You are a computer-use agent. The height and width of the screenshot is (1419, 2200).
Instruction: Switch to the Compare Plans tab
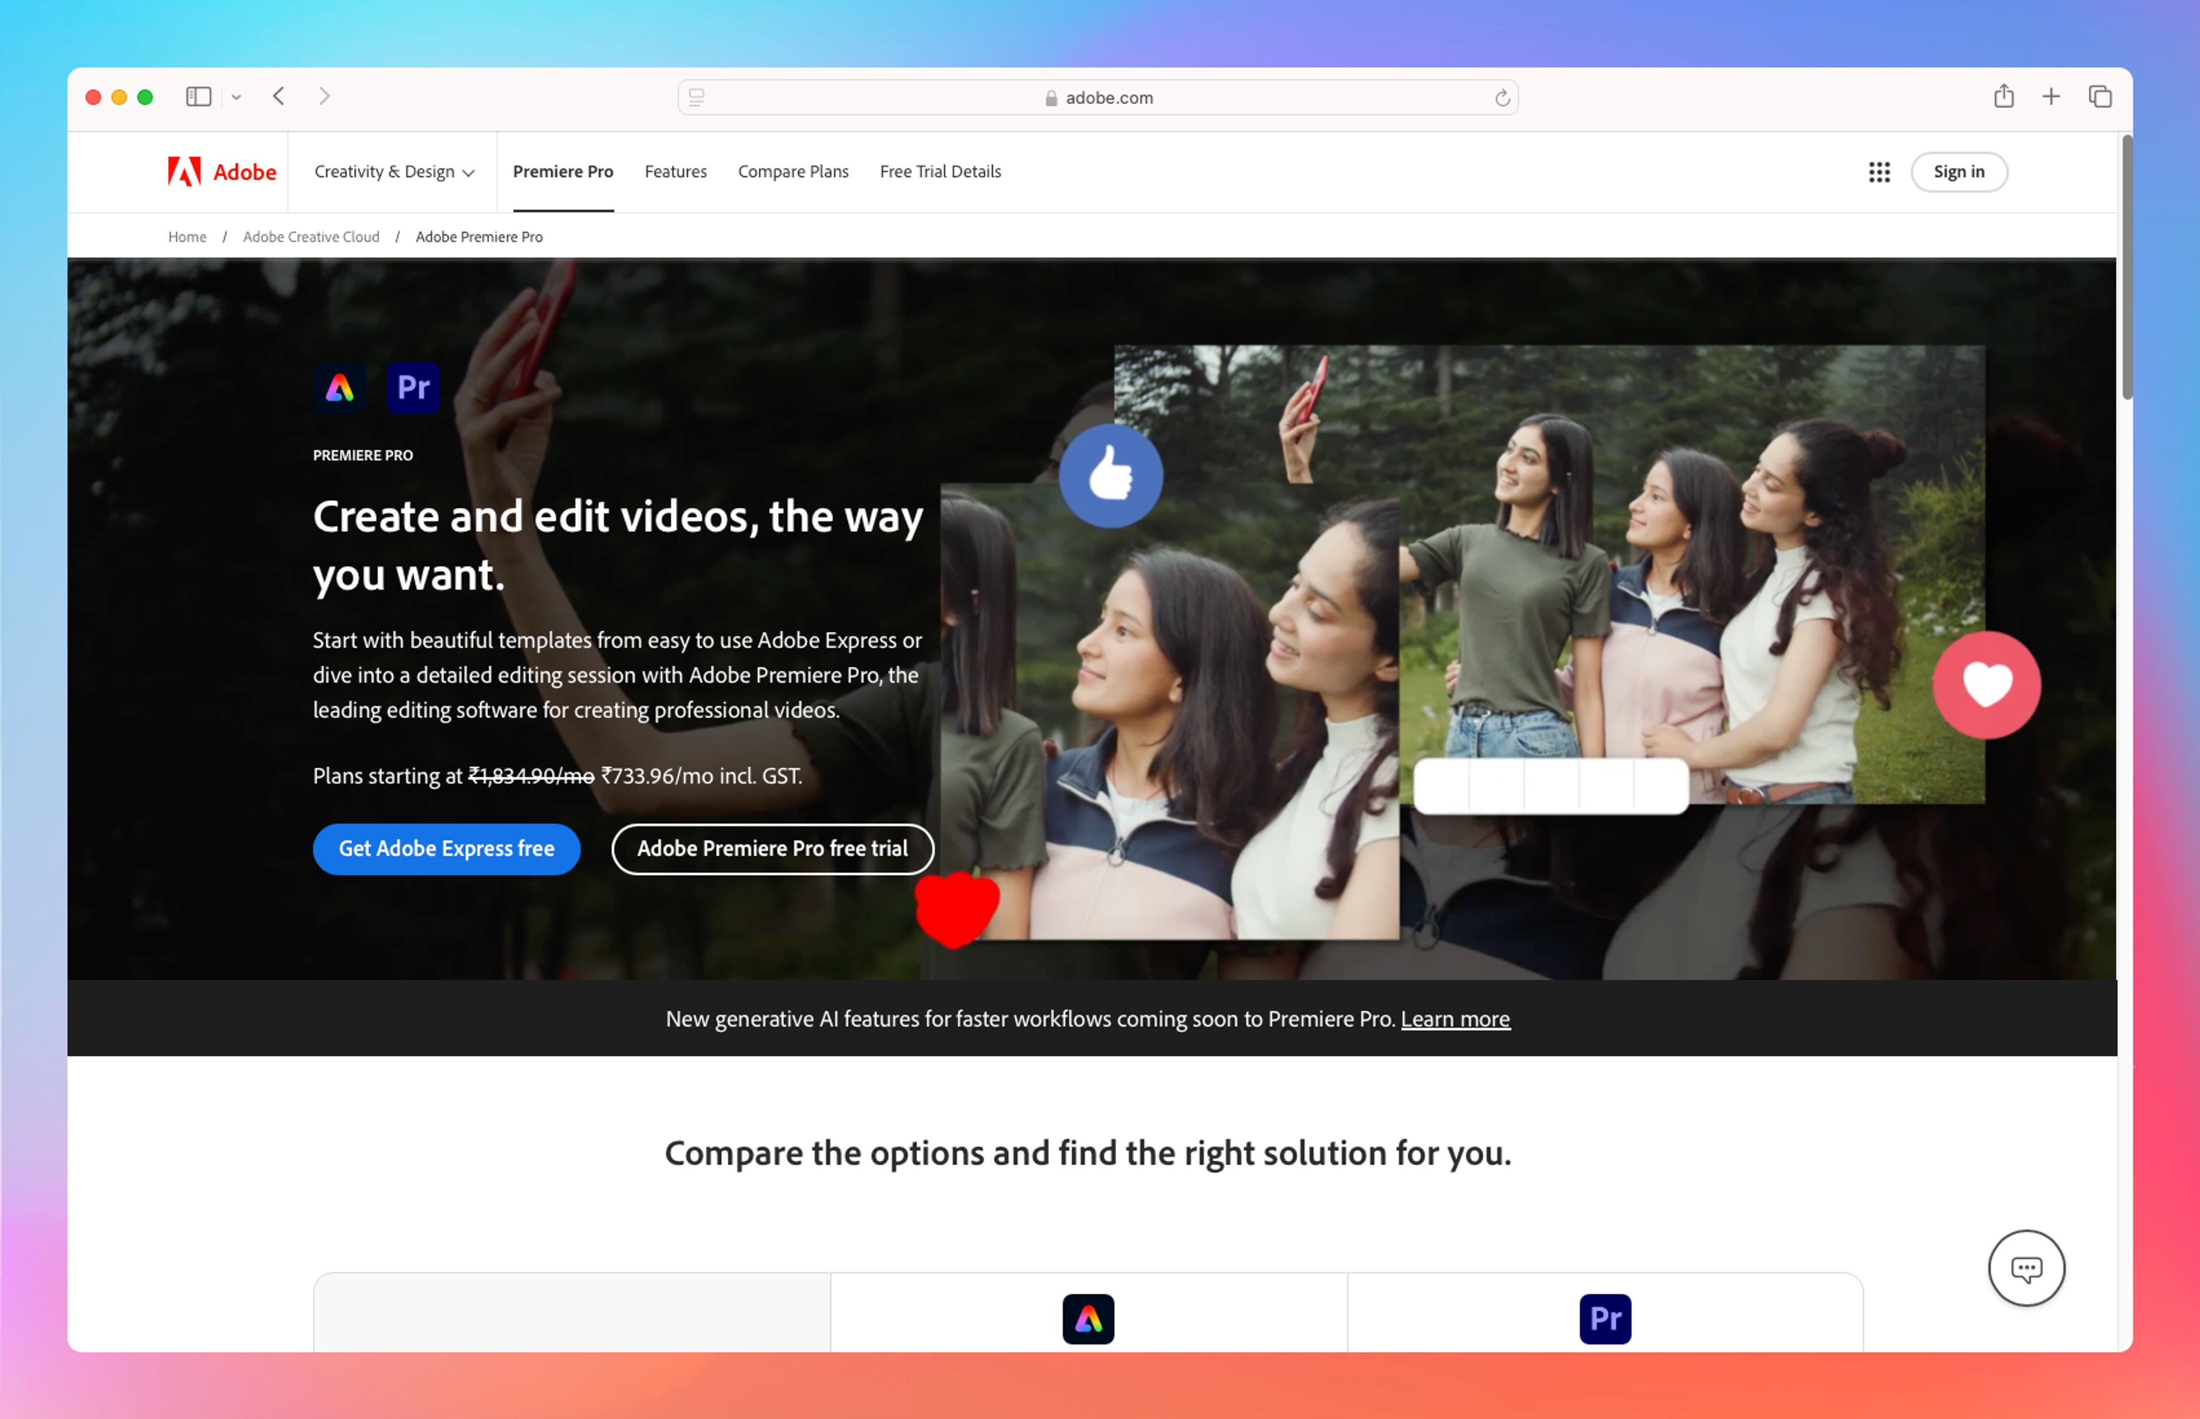click(792, 171)
